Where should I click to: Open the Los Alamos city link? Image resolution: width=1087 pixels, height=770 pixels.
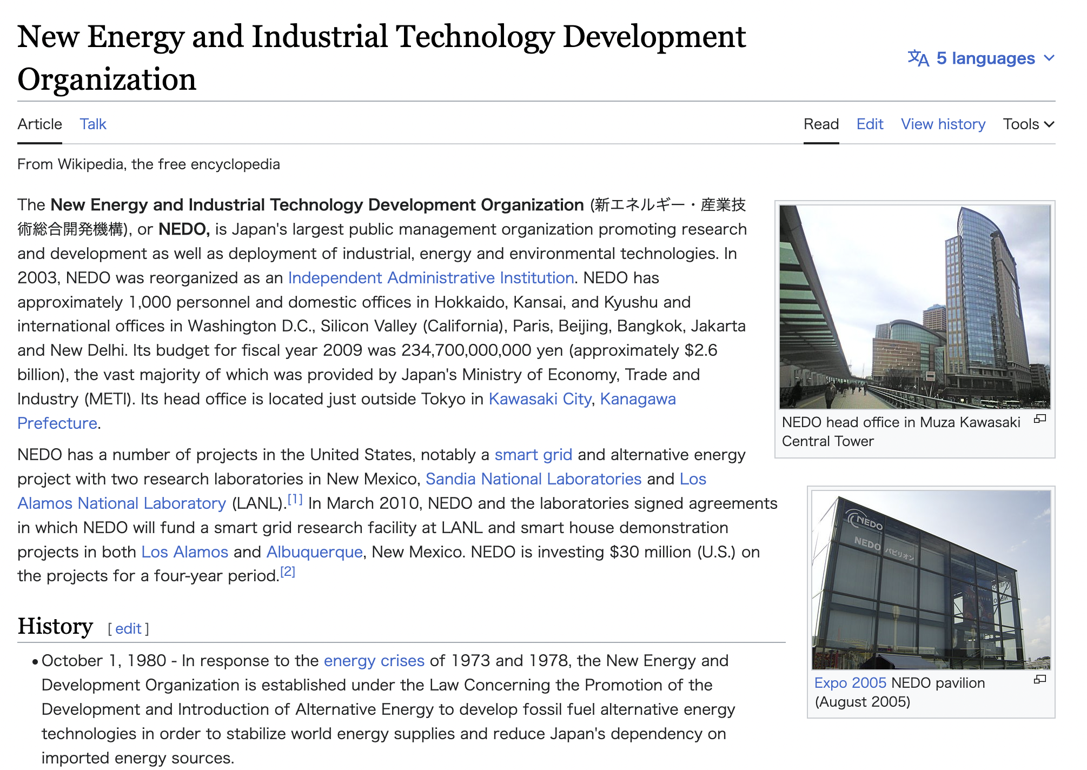(185, 552)
